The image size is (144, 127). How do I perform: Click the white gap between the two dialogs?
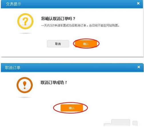72,60
